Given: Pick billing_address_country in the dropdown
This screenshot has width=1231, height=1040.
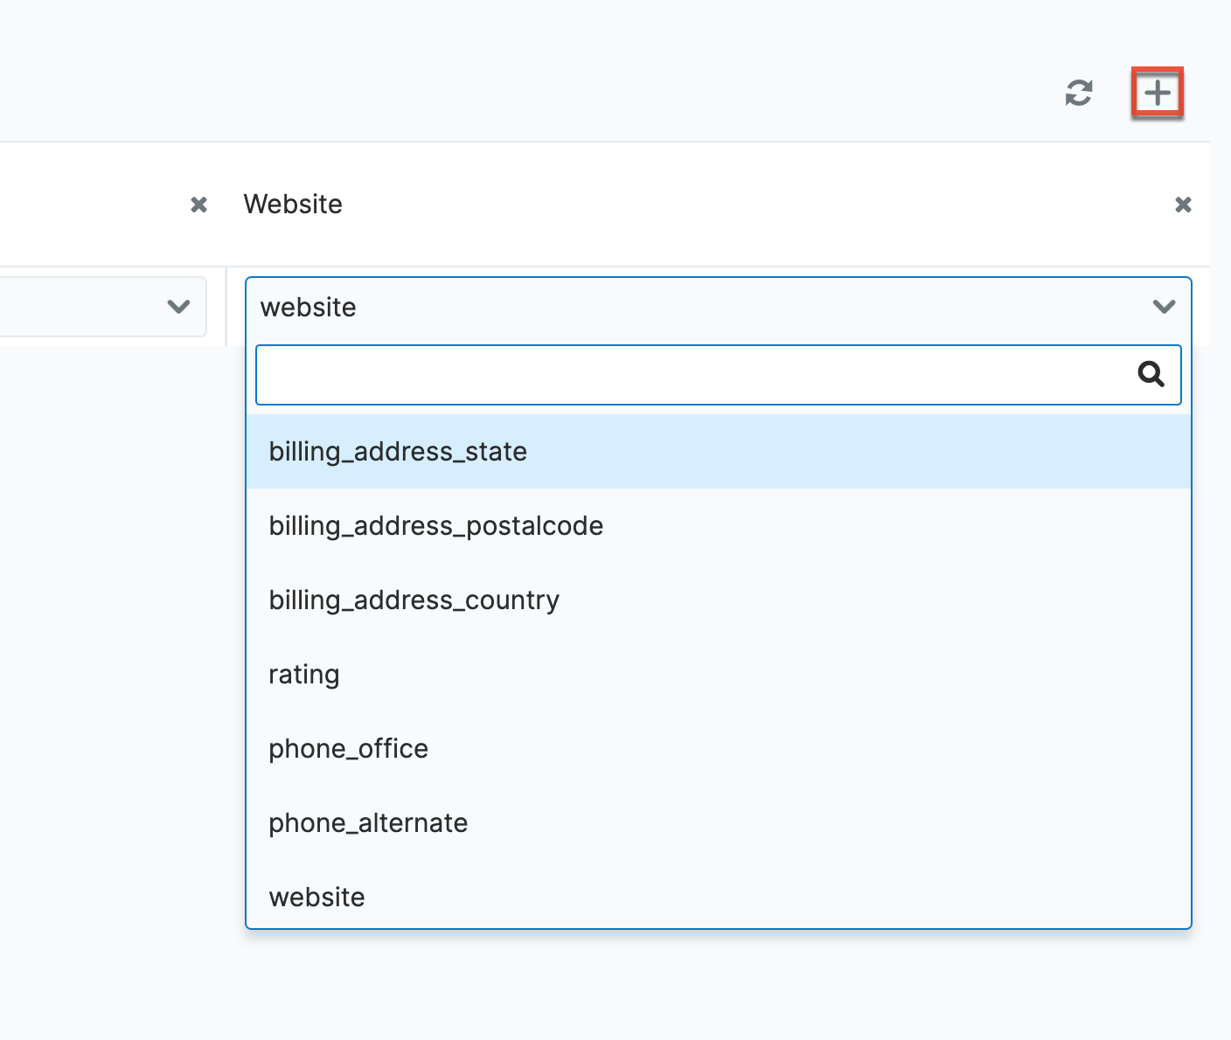Looking at the screenshot, I should (x=414, y=600).
